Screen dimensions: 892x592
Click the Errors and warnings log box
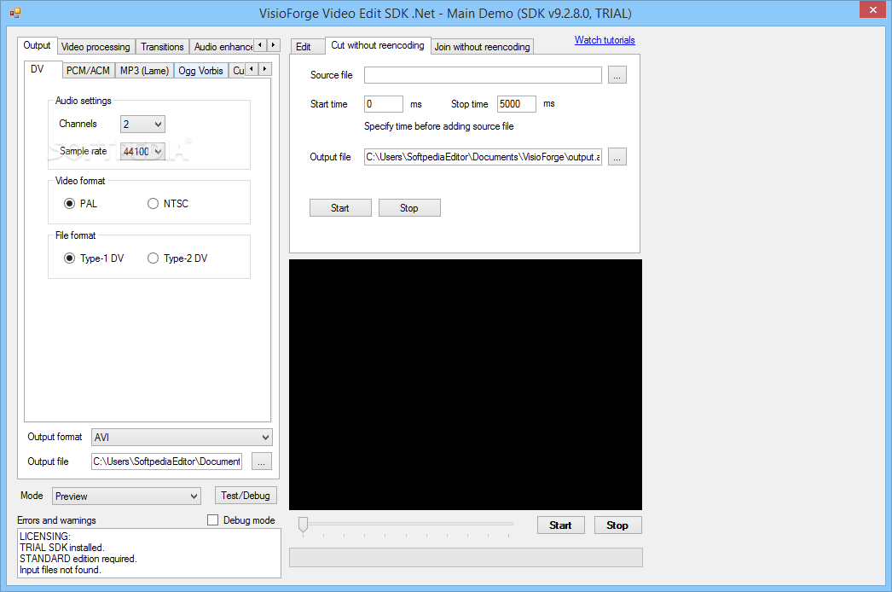click(x=149, y=554)
